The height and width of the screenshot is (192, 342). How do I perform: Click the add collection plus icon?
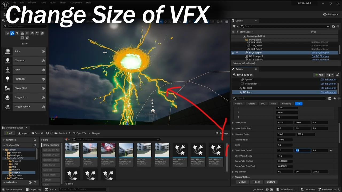(x=30, y=182)
